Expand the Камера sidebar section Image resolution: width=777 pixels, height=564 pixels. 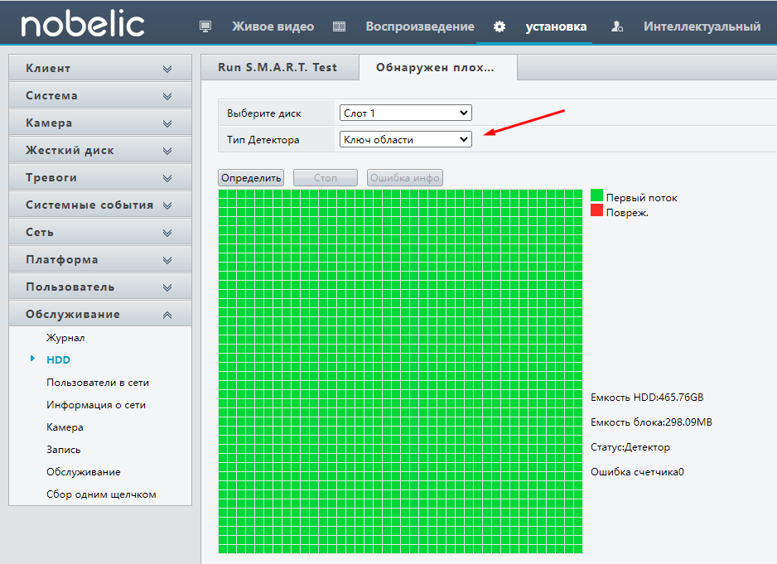(x=100, y=123)
